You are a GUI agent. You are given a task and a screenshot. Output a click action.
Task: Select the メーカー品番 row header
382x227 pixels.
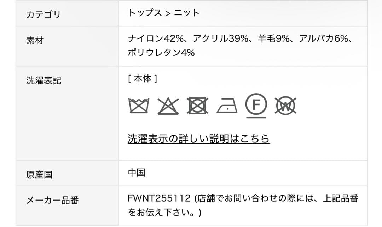(52, 201)
